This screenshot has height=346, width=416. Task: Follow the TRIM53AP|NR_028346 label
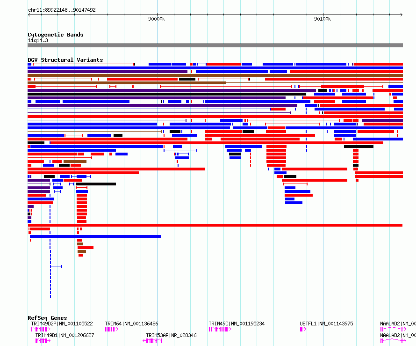click(x=171, y=335)
